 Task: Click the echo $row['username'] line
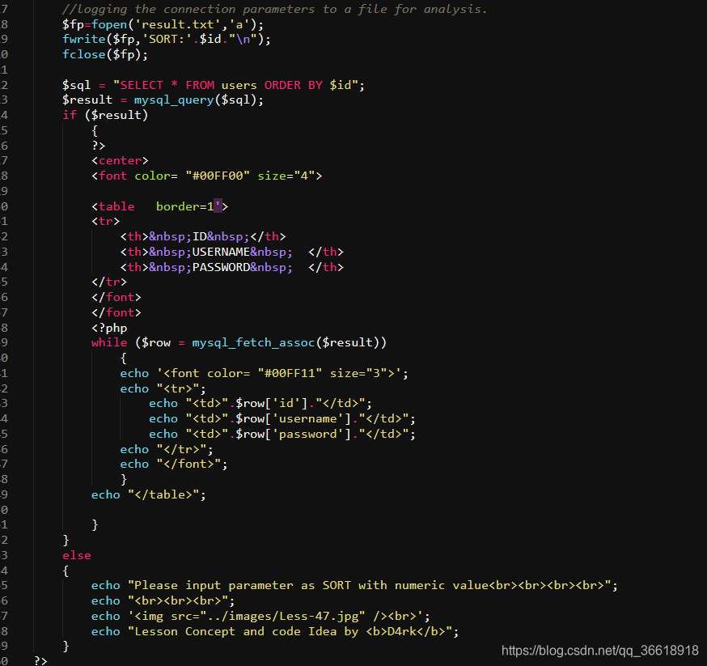click(x=282, y=419)
